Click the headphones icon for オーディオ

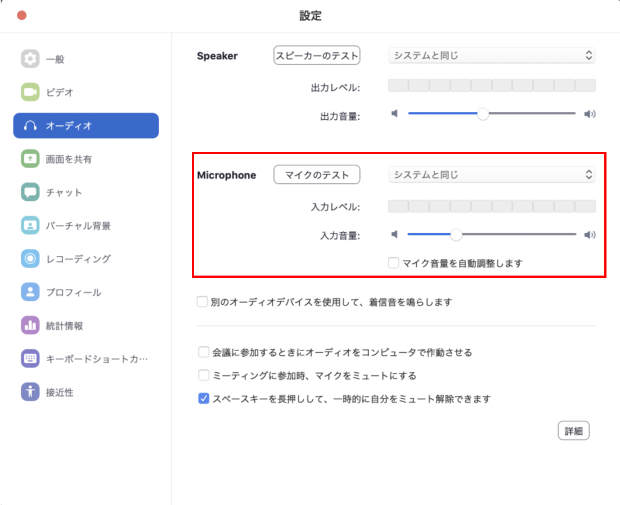click(x=30, y=125)
